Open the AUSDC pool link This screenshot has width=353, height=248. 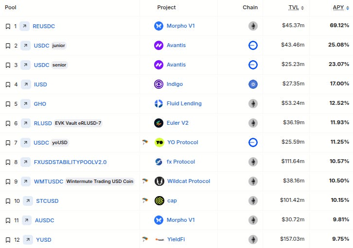coord(44,220)
